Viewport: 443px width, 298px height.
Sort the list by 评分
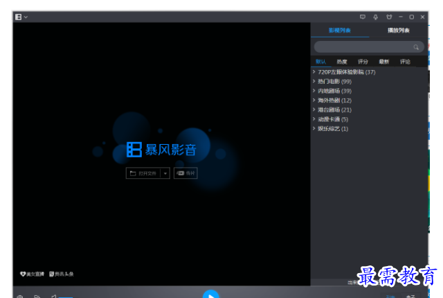pyautogui.click(x=363, y=62)
